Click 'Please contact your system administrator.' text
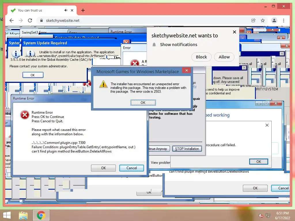The height and width of the screenshot is (221, 295). pos(39,66)
